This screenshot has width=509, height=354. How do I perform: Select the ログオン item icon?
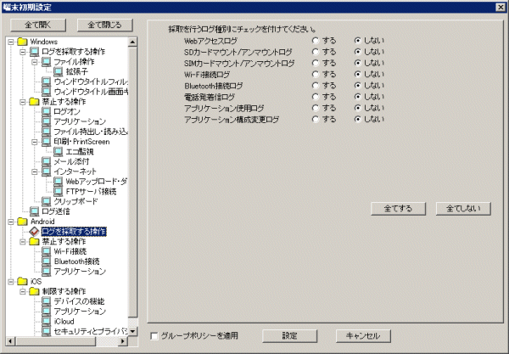[46, 111]
